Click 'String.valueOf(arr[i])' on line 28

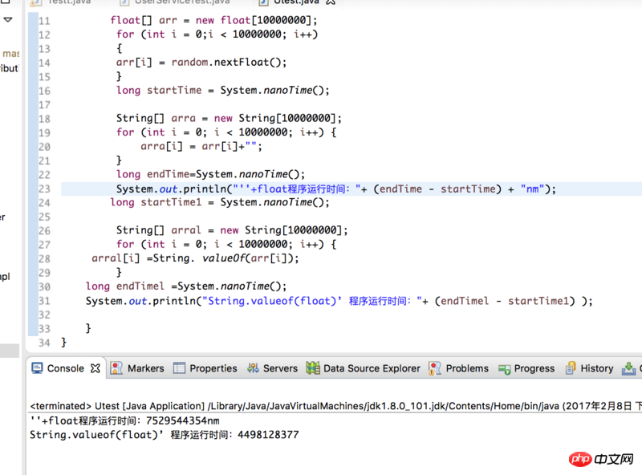pos(226,258)
